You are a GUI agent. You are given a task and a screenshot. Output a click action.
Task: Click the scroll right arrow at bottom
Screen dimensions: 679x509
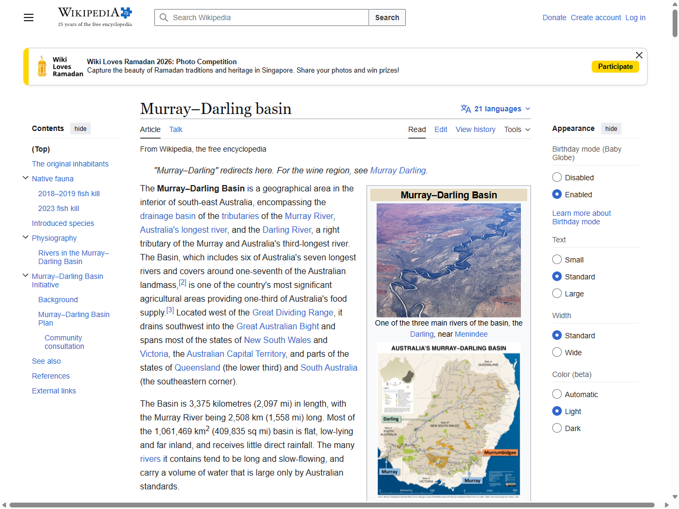pyautogui.click(x=667, y=505)
